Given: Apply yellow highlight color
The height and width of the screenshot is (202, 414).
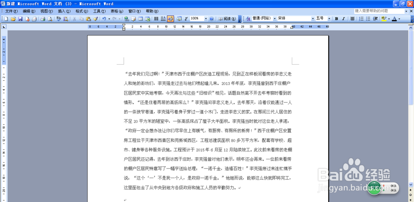Looking at the screenshot, I should pos(384,19).
